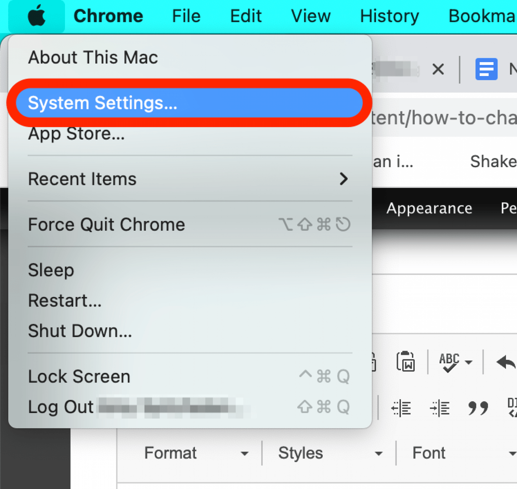Open the Appearance admin menu link
517x489 pixels.
(x=429, y=208)
